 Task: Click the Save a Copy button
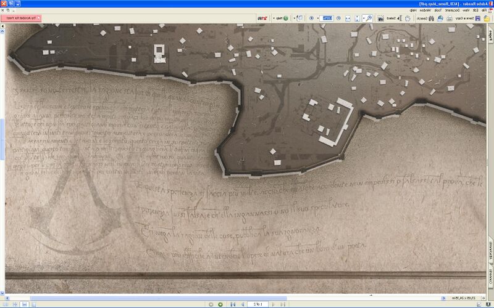click(x=468, y=18)
